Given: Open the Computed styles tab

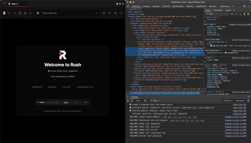Looking at the screenshot, I should coord(218,10).
